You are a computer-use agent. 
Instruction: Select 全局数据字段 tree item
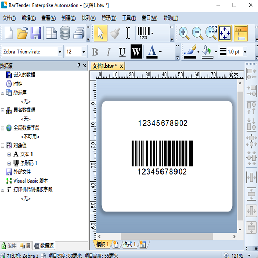pyautogui.click(x=26, y=128)
